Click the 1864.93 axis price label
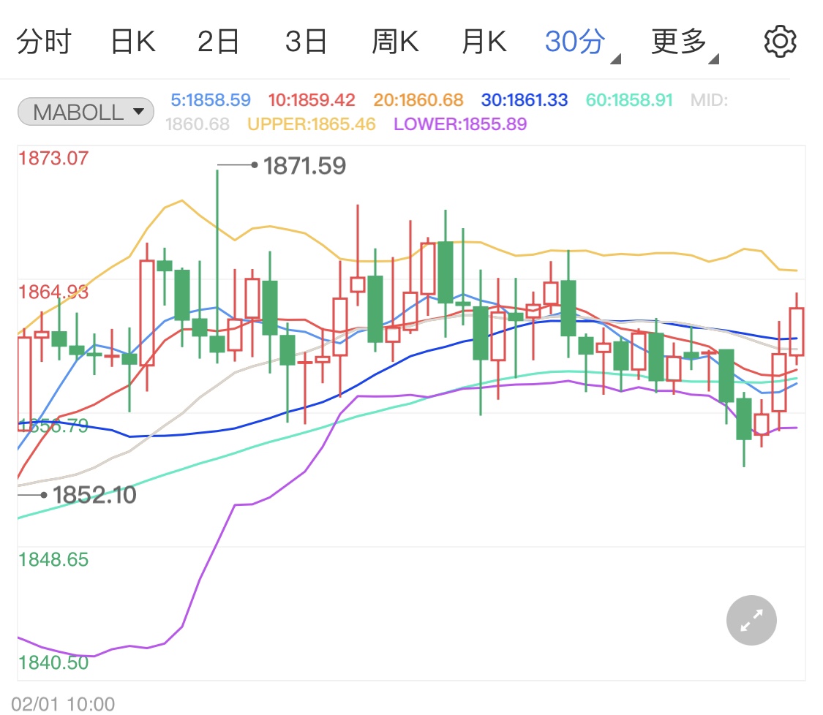The width and height of the screenshot is (823, 715). click(x=53, y=292)
